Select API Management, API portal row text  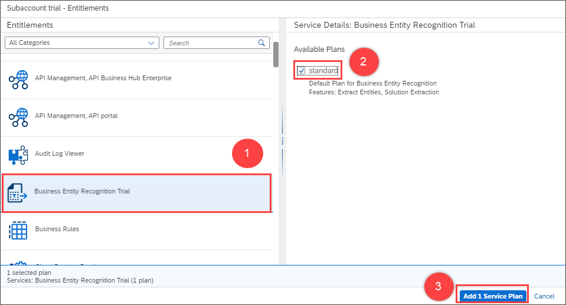76,116
